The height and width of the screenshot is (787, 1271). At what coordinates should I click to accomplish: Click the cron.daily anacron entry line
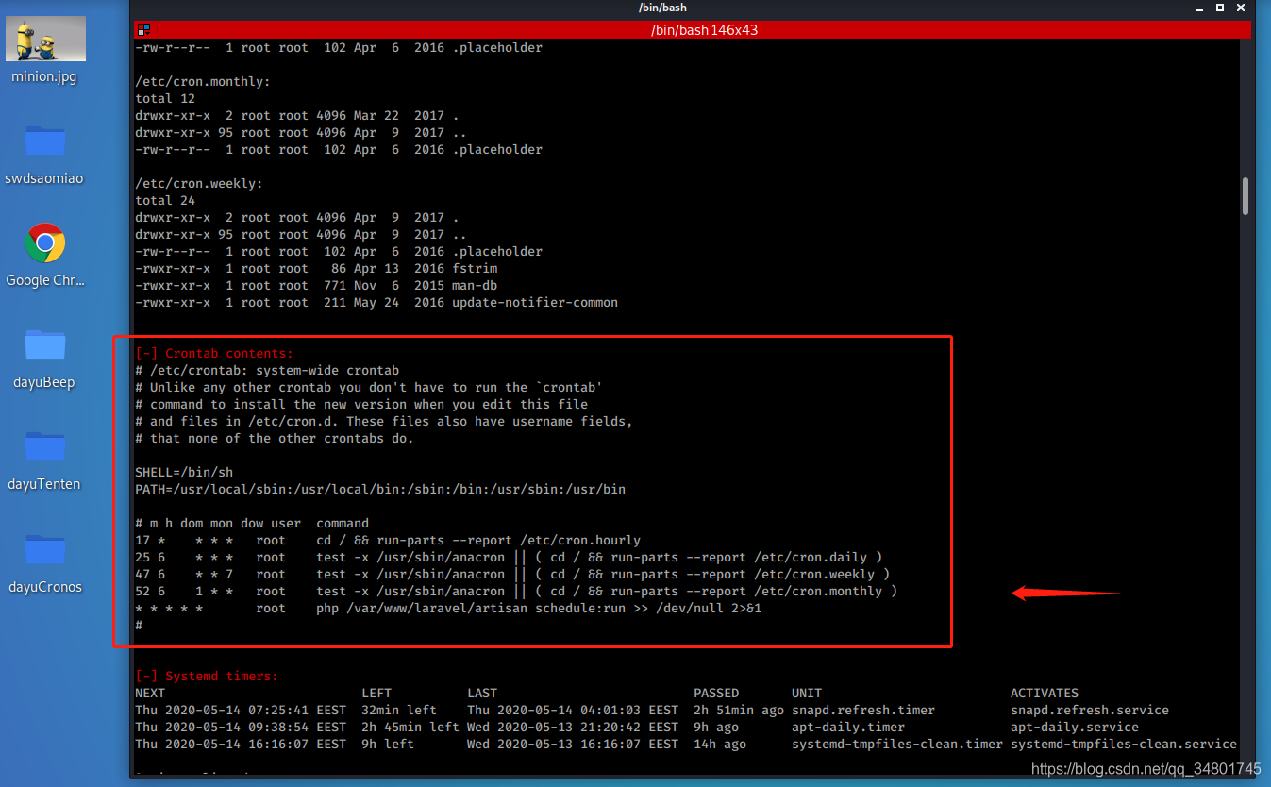[509, 558]
